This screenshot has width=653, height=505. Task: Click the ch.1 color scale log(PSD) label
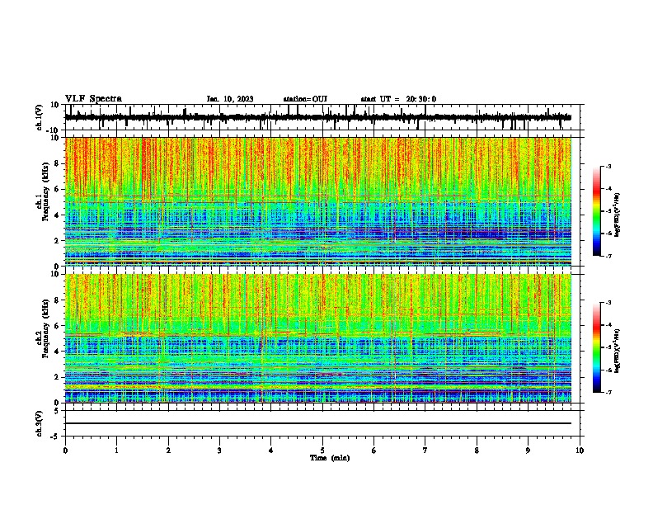618,215
